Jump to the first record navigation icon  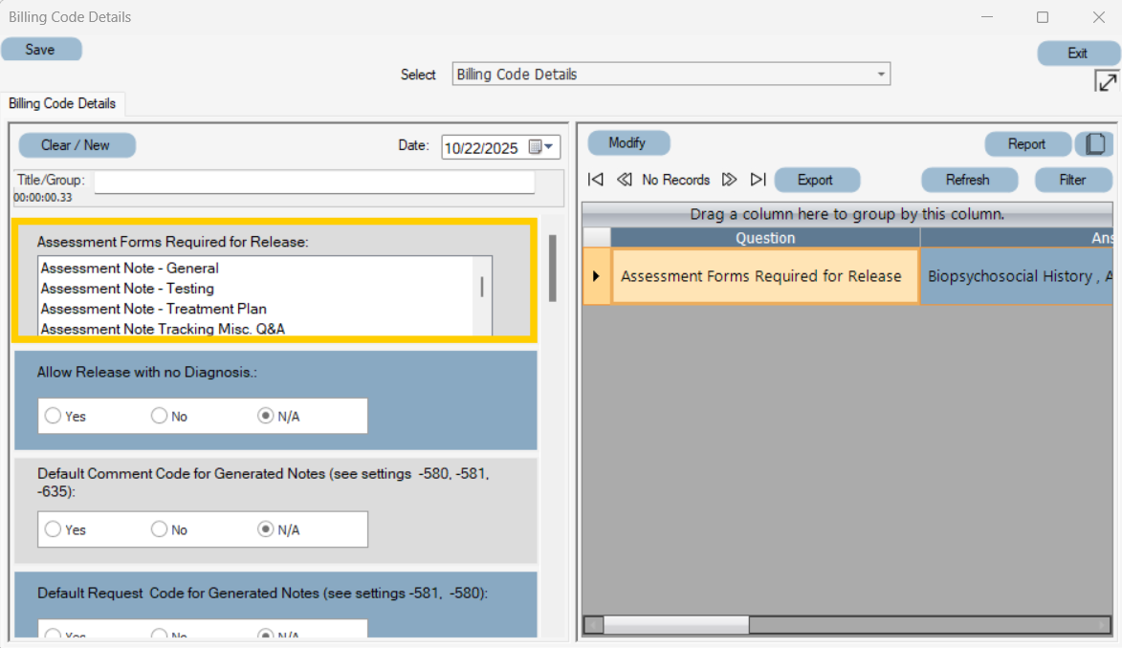pos(595,179)
